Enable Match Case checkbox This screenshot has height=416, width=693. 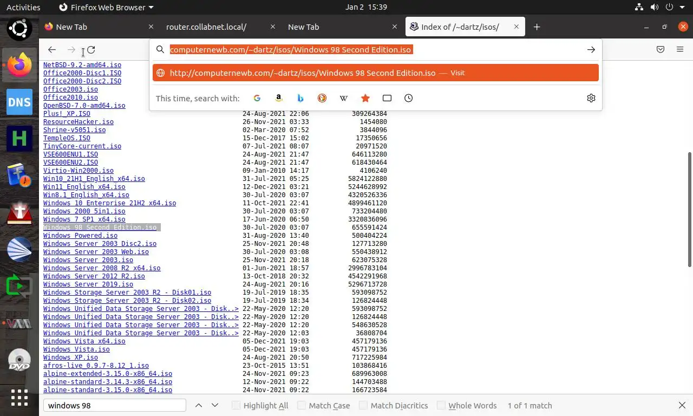pos(302,405)
